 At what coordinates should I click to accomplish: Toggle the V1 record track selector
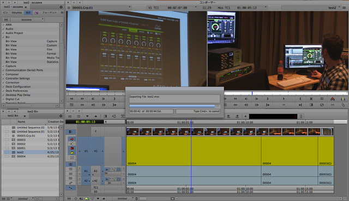point(95,151)
